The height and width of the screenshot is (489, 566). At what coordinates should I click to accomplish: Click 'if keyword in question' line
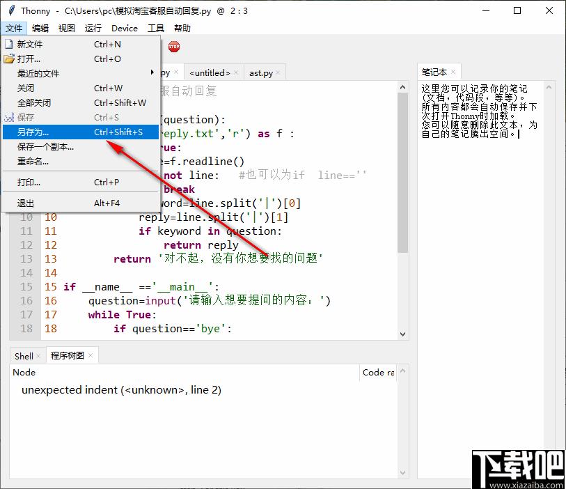click(x=210, y=231)
